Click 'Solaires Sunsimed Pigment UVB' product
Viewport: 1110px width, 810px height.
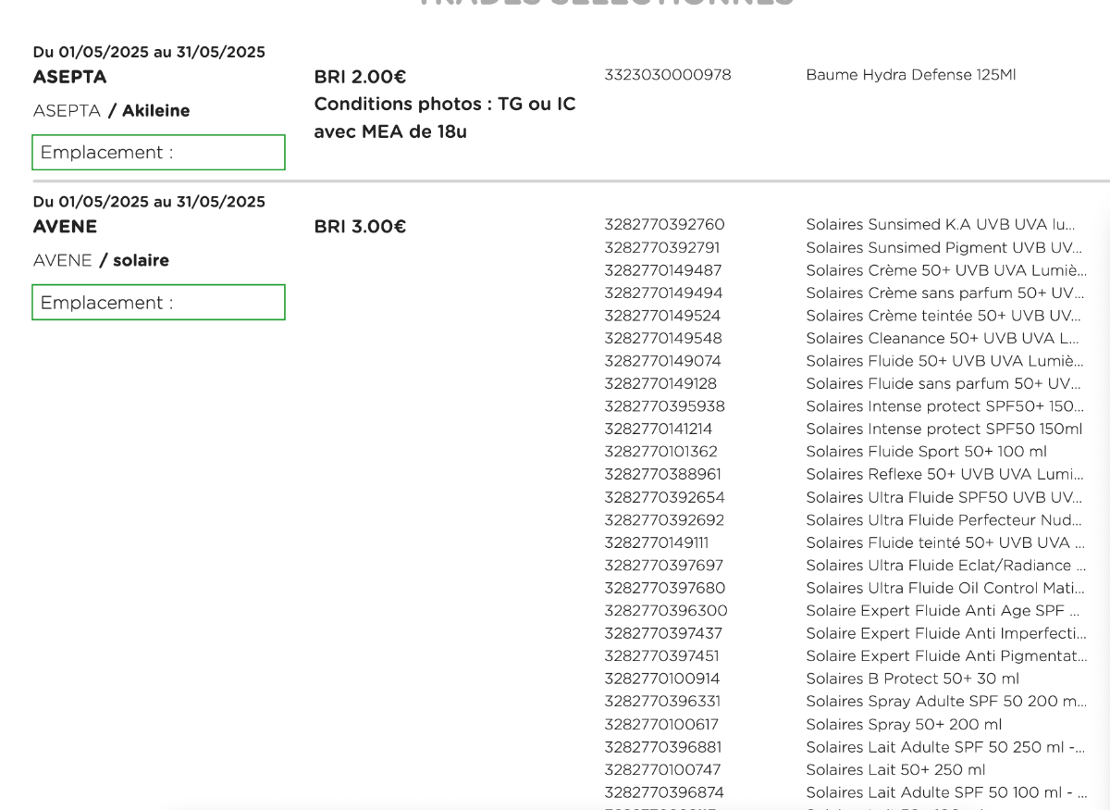click(x=944, y=248)
